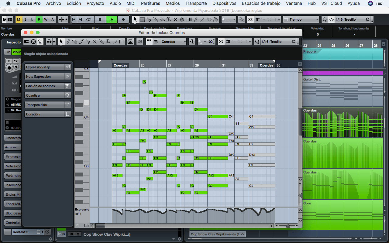Open the Tiempo grid type dropdown
The width and height of the screenshot is (389, 243).
(301, 19)
